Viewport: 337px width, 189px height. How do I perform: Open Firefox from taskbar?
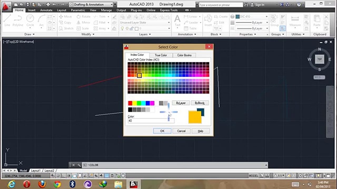[x=42, y=184]
